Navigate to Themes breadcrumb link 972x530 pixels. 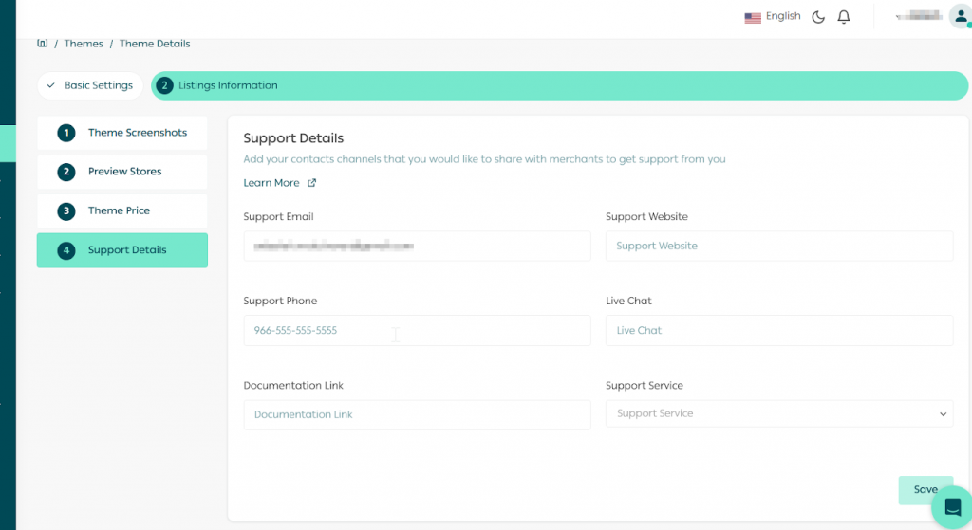pyautogui.click(x=84, y=44)
